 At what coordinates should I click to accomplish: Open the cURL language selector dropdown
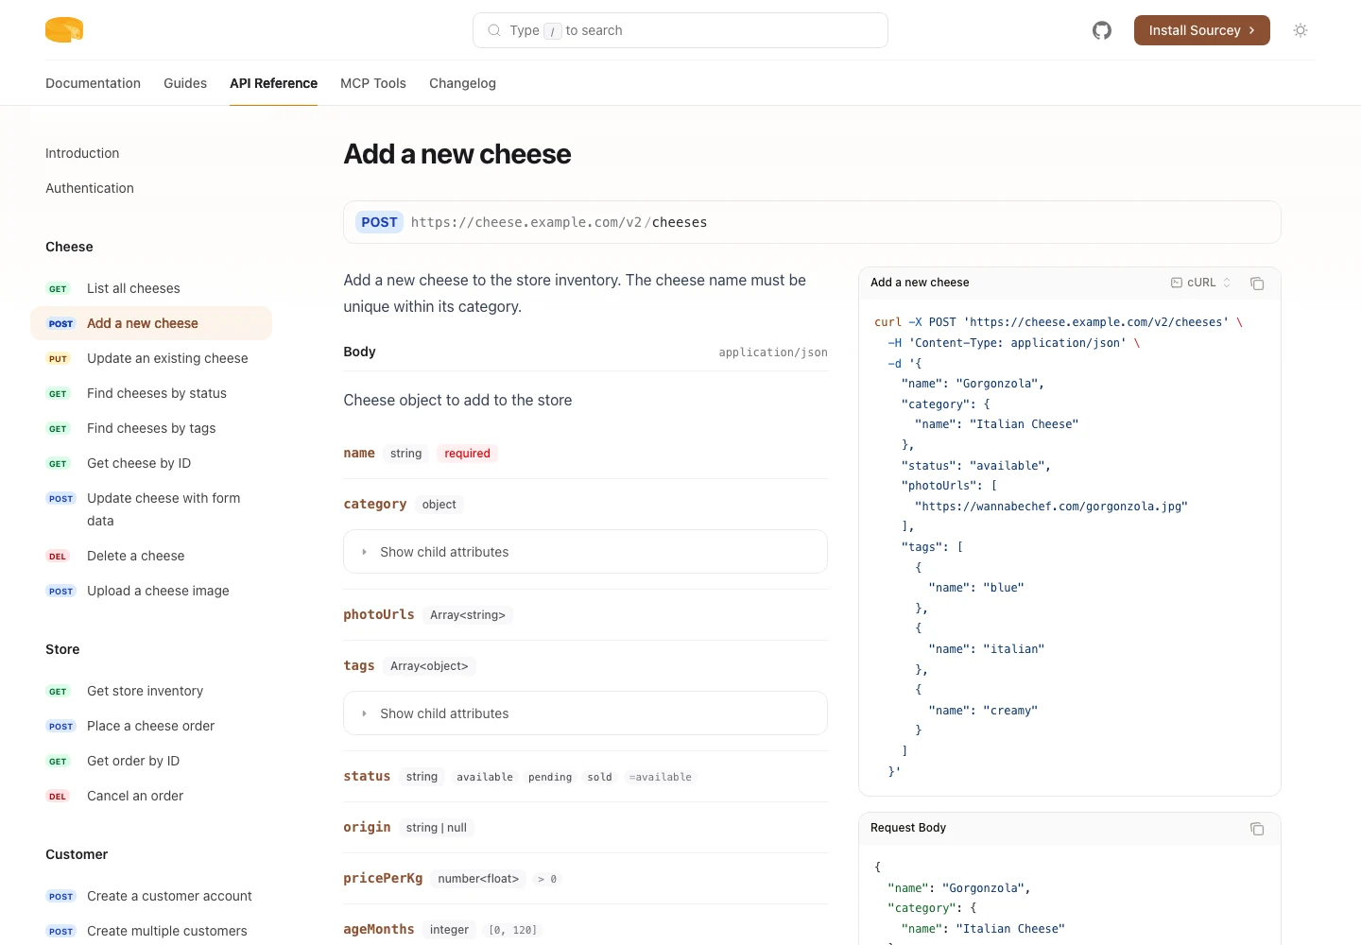tap(1201, 283)
